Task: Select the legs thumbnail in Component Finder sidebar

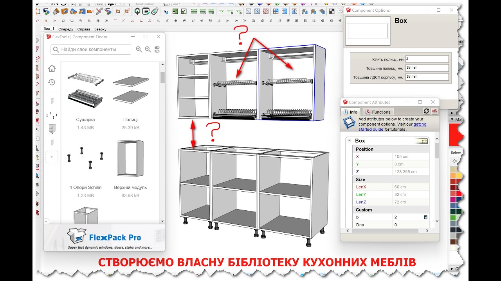Action: pos(52,115)
